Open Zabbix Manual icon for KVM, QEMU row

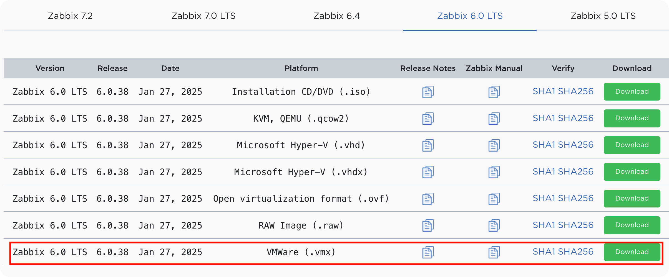coord(494,119)
